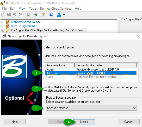The image size is (142, 127).
Task: Click the Refresh page icon
Action: (29, 15)
